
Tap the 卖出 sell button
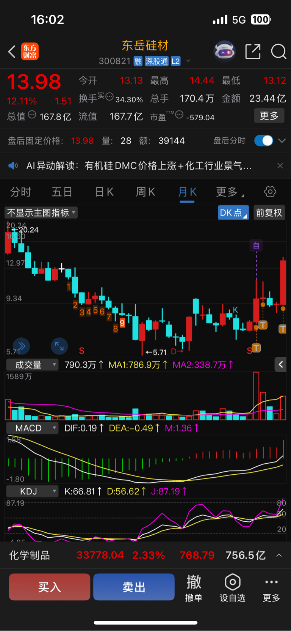[134, 587]
